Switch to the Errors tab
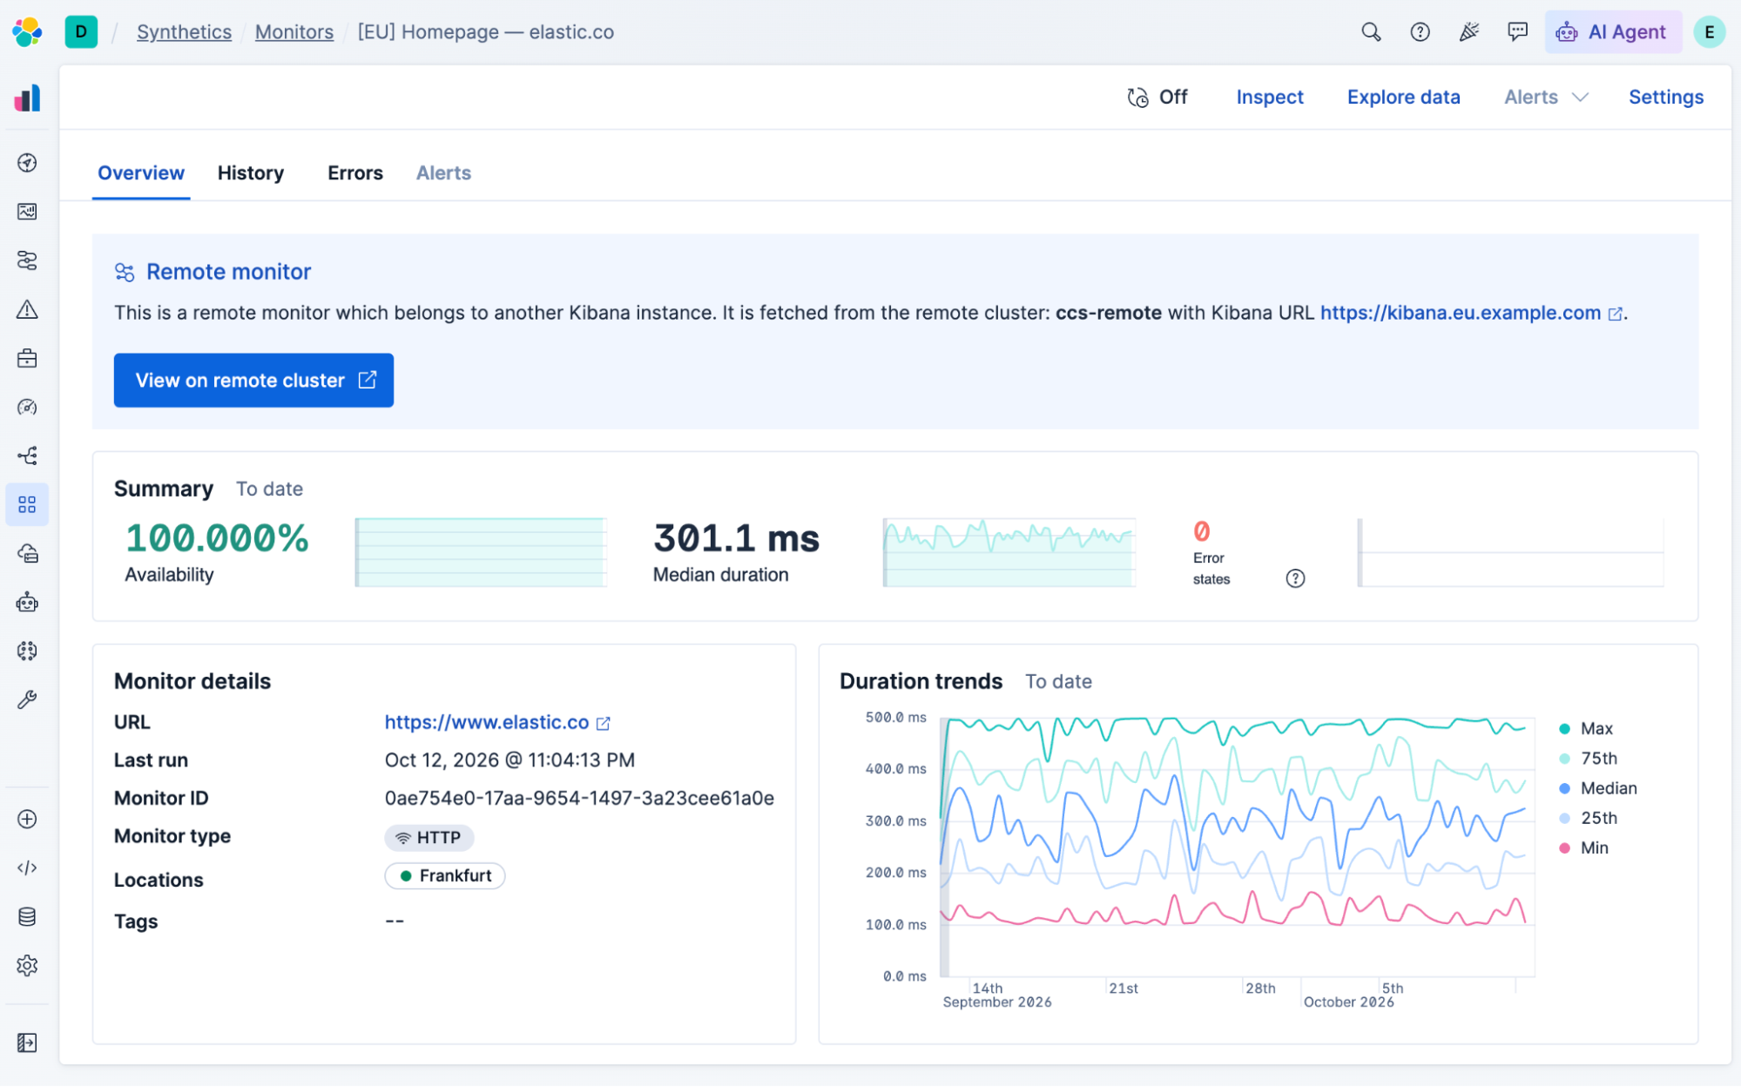 point(354,173)
